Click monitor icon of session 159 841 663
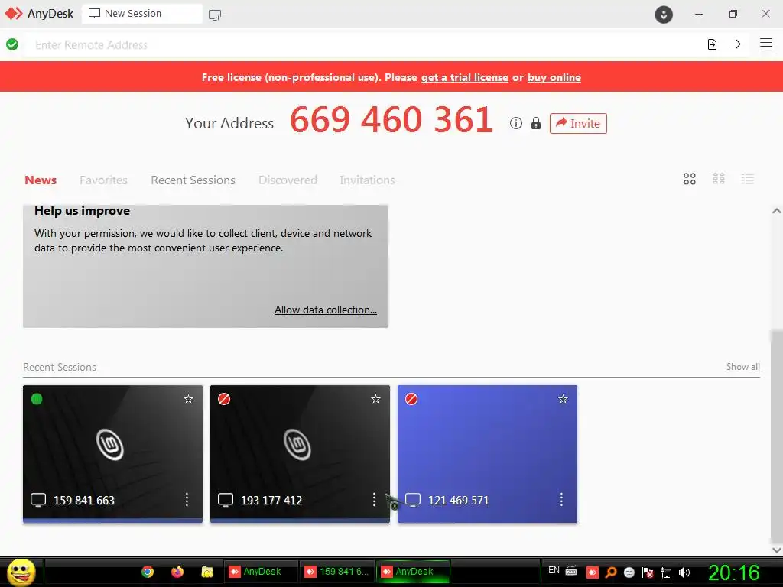Screen dimensions: 783x587 coord(38,500)
